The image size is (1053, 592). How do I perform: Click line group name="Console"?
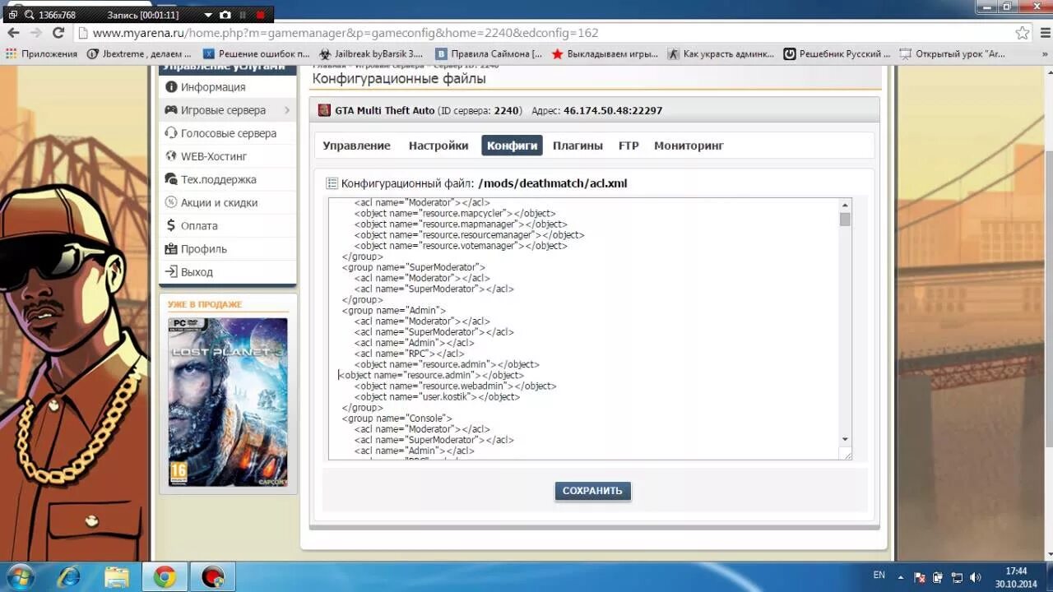tap(397, 419)
